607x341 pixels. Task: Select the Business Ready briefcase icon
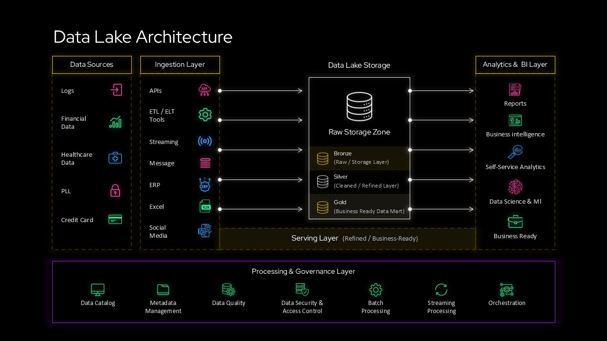(x=515, y=221)
